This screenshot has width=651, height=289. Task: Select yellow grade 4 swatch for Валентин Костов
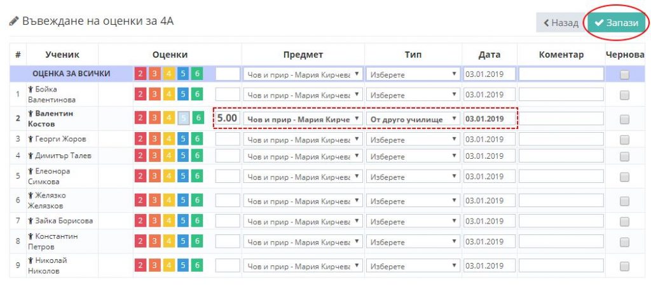[168, 118]
